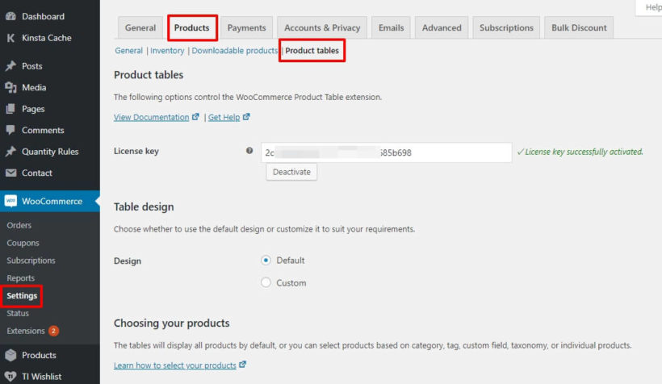Click the Contact envelope icon
Image resolution: width=662 pixels, height=384 pixels.
click(11, 173)
